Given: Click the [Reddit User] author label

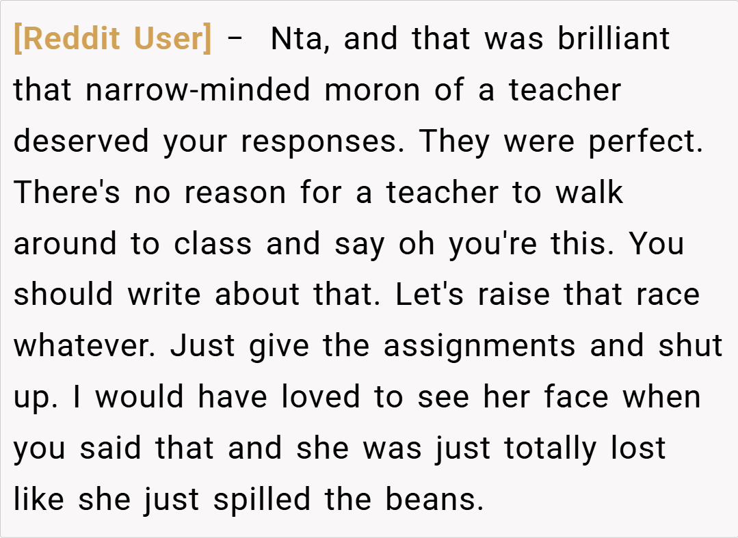Looking at the screenshot, I should (113, 39).
